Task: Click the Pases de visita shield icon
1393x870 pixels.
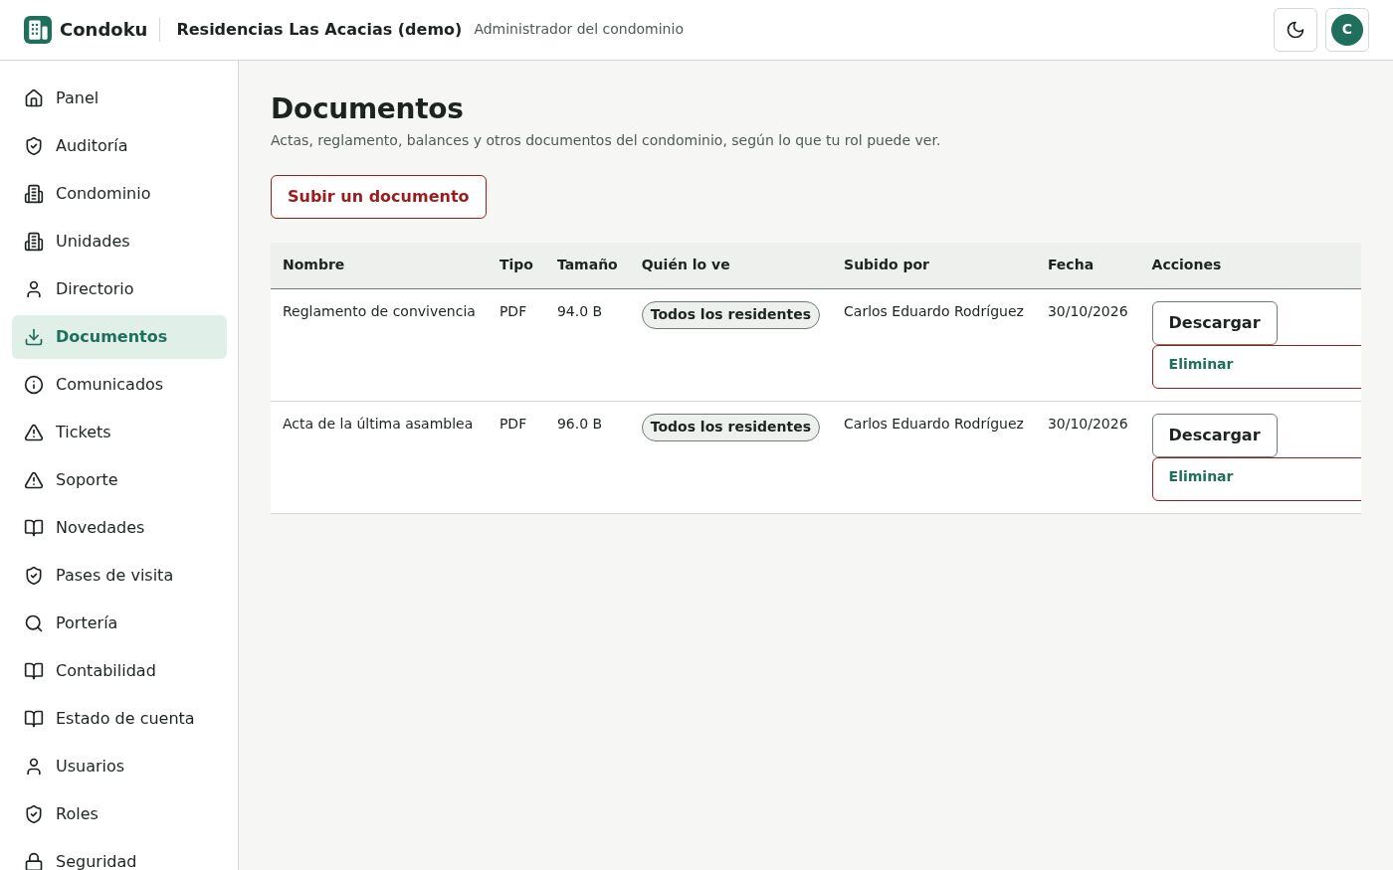Action: point(34,576)
